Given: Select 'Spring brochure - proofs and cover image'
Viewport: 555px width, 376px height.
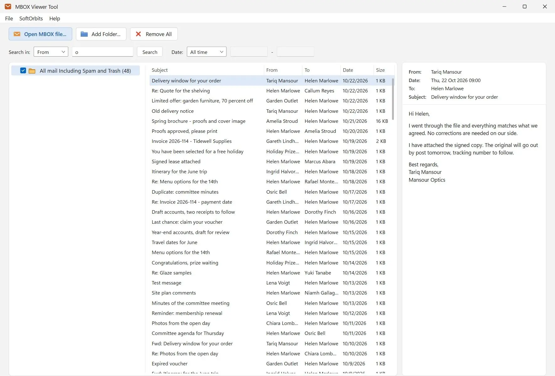Looking at the screenshot, I should pyautogui.click(x=270, y=121).
